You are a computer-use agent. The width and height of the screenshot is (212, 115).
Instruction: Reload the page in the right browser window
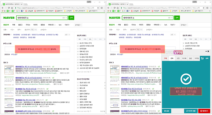(x=114, y=8)
